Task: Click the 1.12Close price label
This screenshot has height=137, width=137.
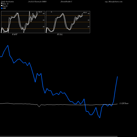Action: [x=124, y=103]
